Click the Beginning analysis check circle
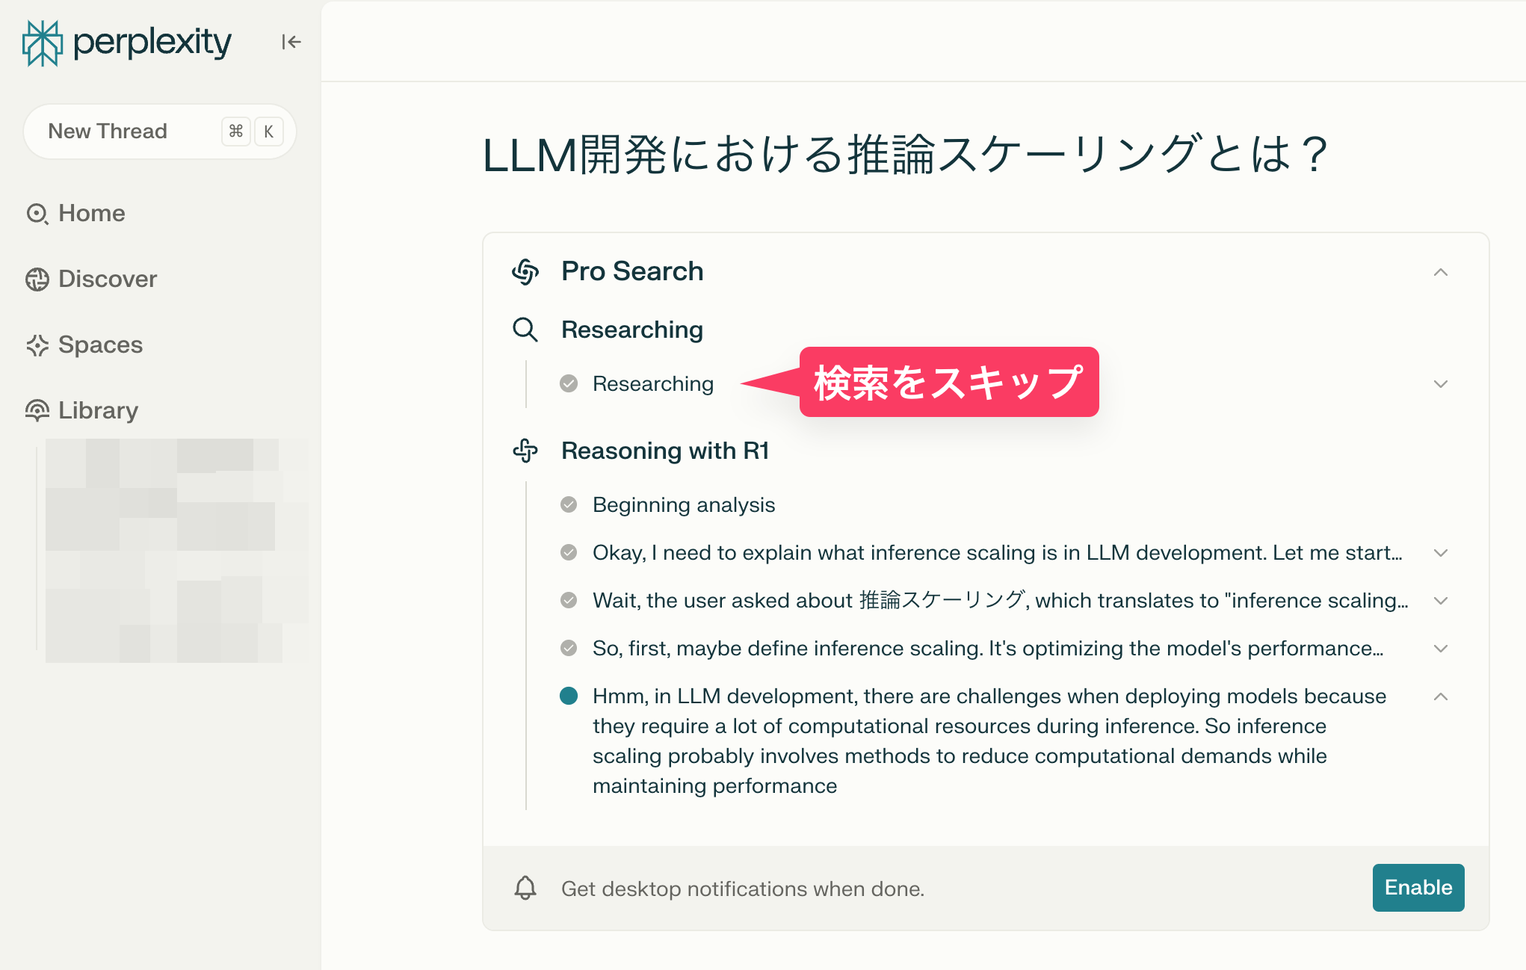 pos(569,504)
